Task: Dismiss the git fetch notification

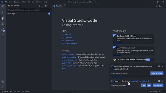Action: [162, 81]
